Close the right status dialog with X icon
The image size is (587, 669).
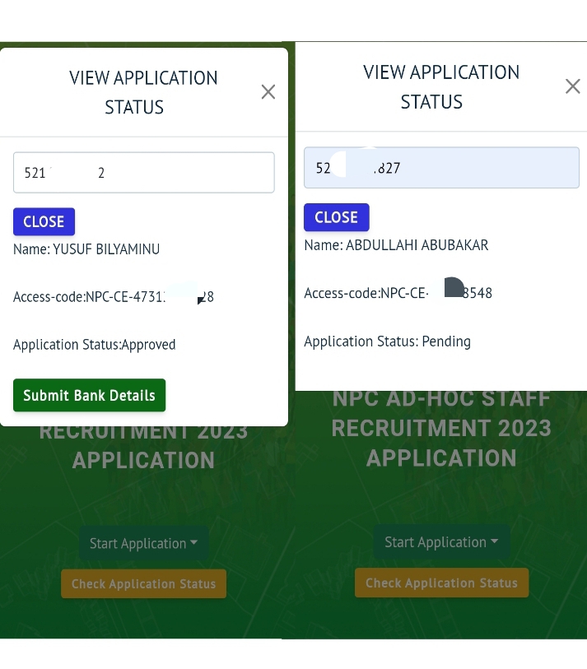coord(572,86)
